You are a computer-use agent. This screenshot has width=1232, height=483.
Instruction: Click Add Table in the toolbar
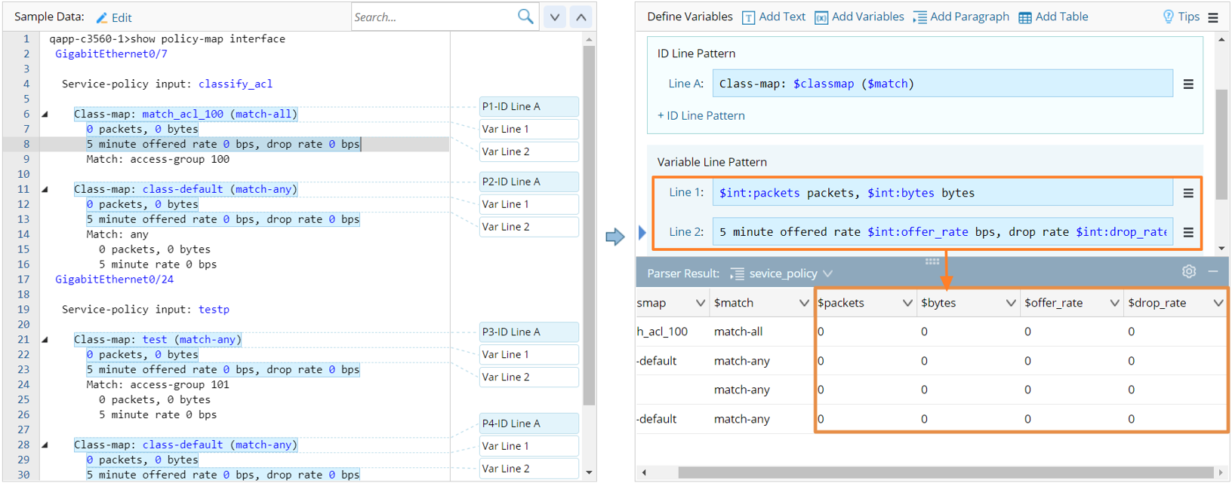coord(1053,17)
